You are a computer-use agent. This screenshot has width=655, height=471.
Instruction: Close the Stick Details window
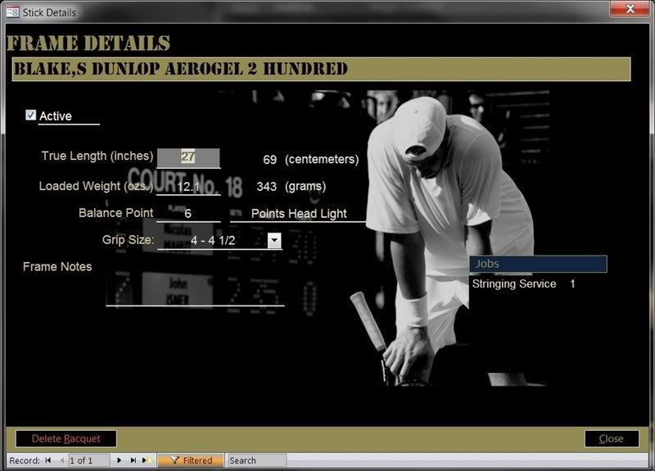tap(630, 9)
